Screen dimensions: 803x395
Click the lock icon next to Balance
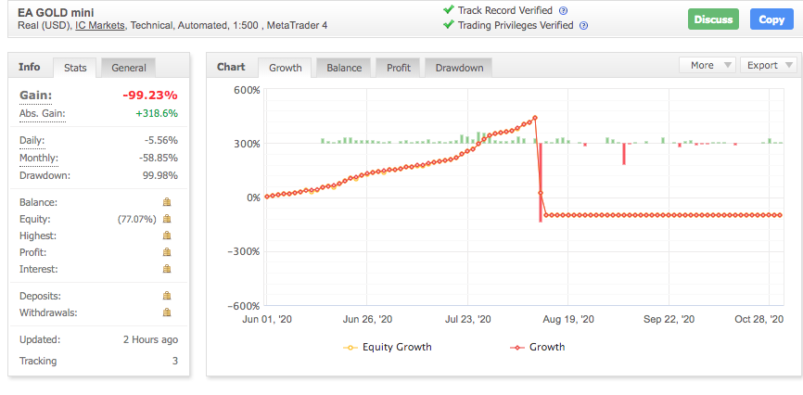pyautogui.click(x=167, y=202)
